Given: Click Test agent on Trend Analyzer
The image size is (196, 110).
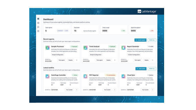Looking at the screenshot, I should coord(100,60).
